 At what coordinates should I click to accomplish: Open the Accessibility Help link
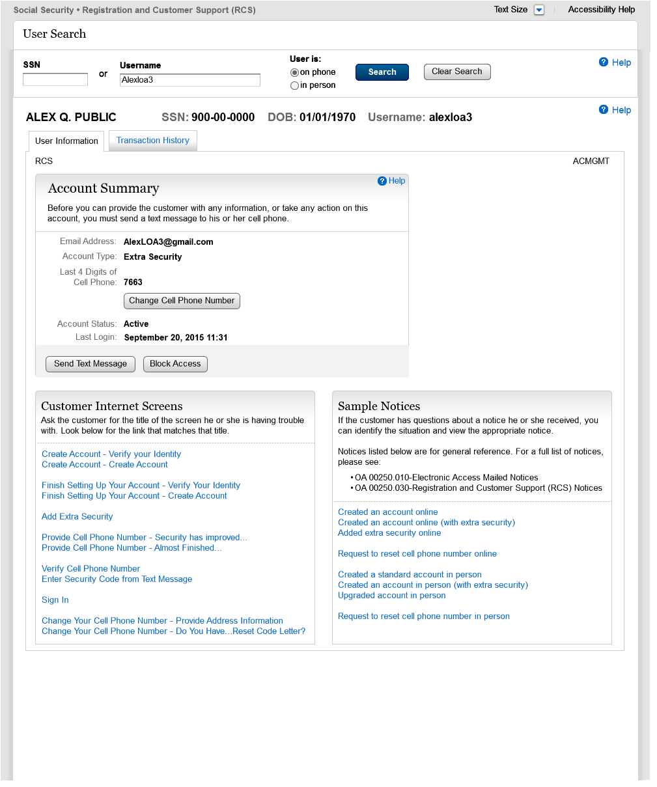601,10
